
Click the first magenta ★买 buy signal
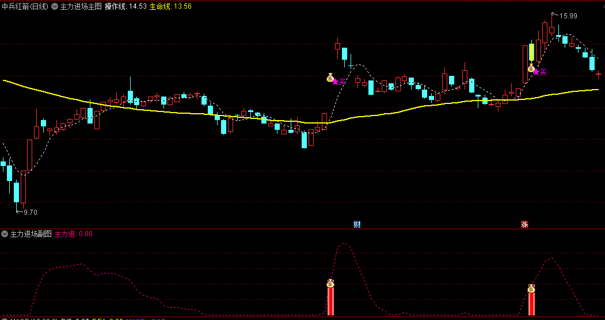click(338, 82)
